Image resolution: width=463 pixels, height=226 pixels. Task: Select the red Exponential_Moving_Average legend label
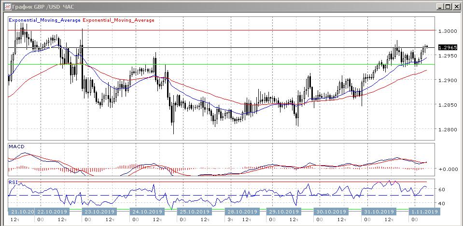[119, 20]
